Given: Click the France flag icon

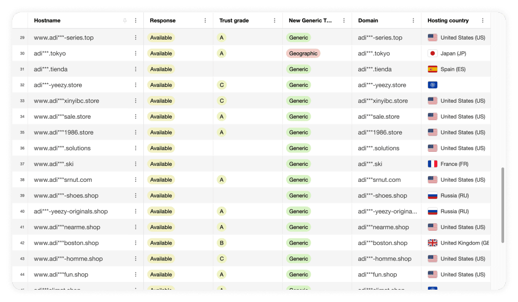Looking at the screenshot, I should pyautogui.click(x=432, y=164).
